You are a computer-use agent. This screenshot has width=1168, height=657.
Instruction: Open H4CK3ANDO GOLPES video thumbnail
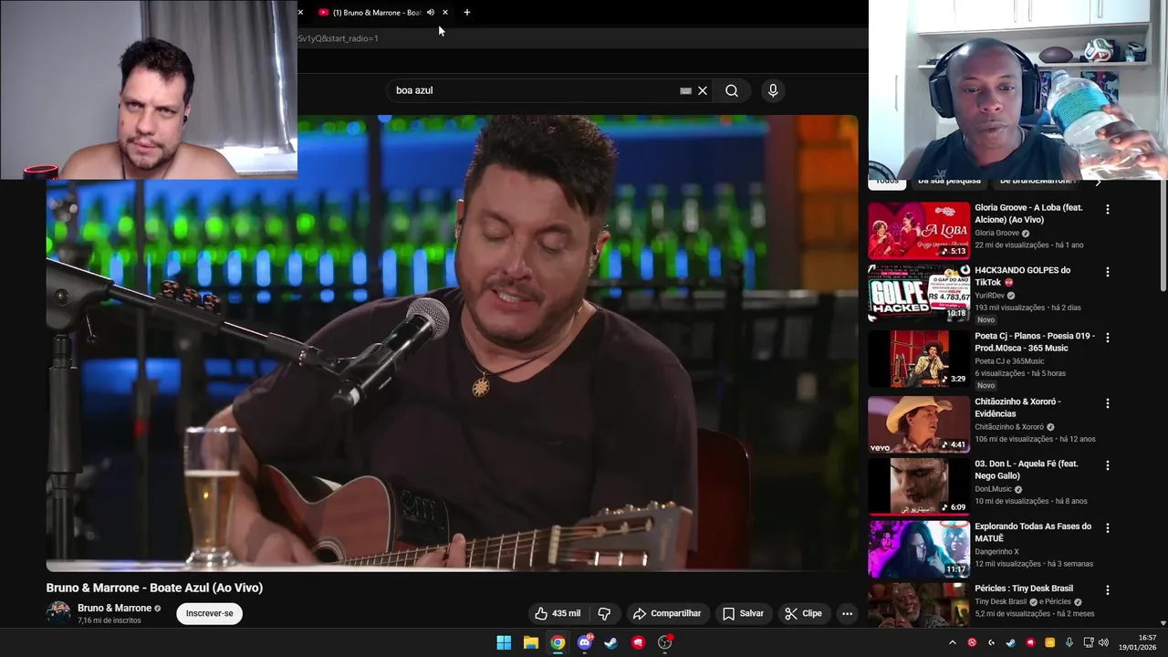coord(919,293)
